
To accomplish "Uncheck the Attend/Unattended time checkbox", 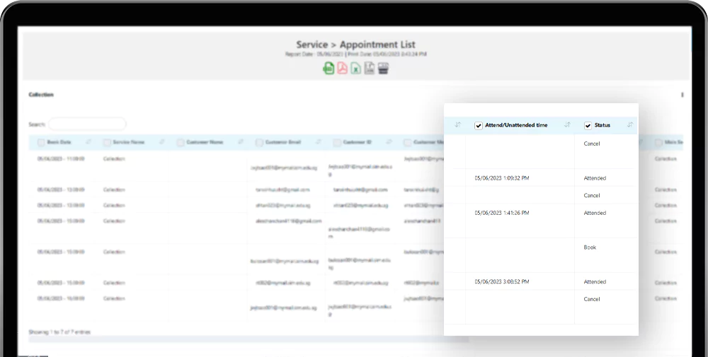I will (479, 126).
